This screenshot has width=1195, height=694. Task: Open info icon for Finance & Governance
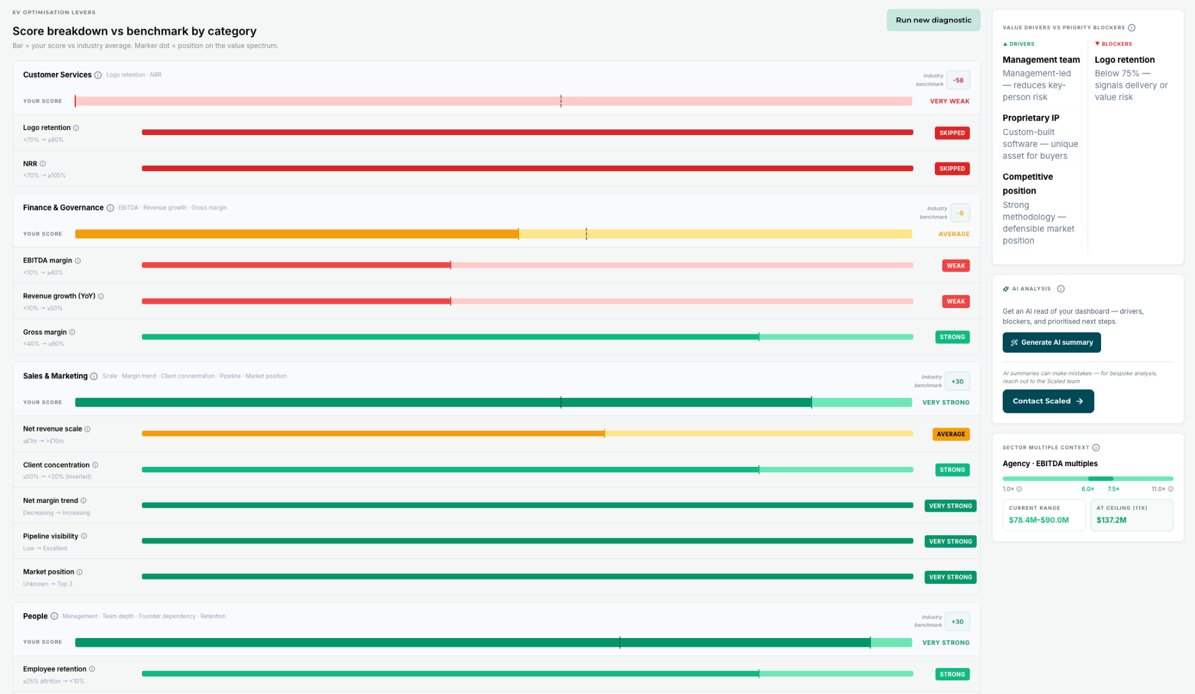(110, 208)
